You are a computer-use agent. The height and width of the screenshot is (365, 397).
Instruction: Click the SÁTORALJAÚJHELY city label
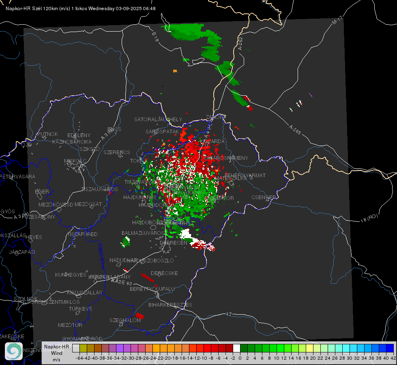point(158,119)
